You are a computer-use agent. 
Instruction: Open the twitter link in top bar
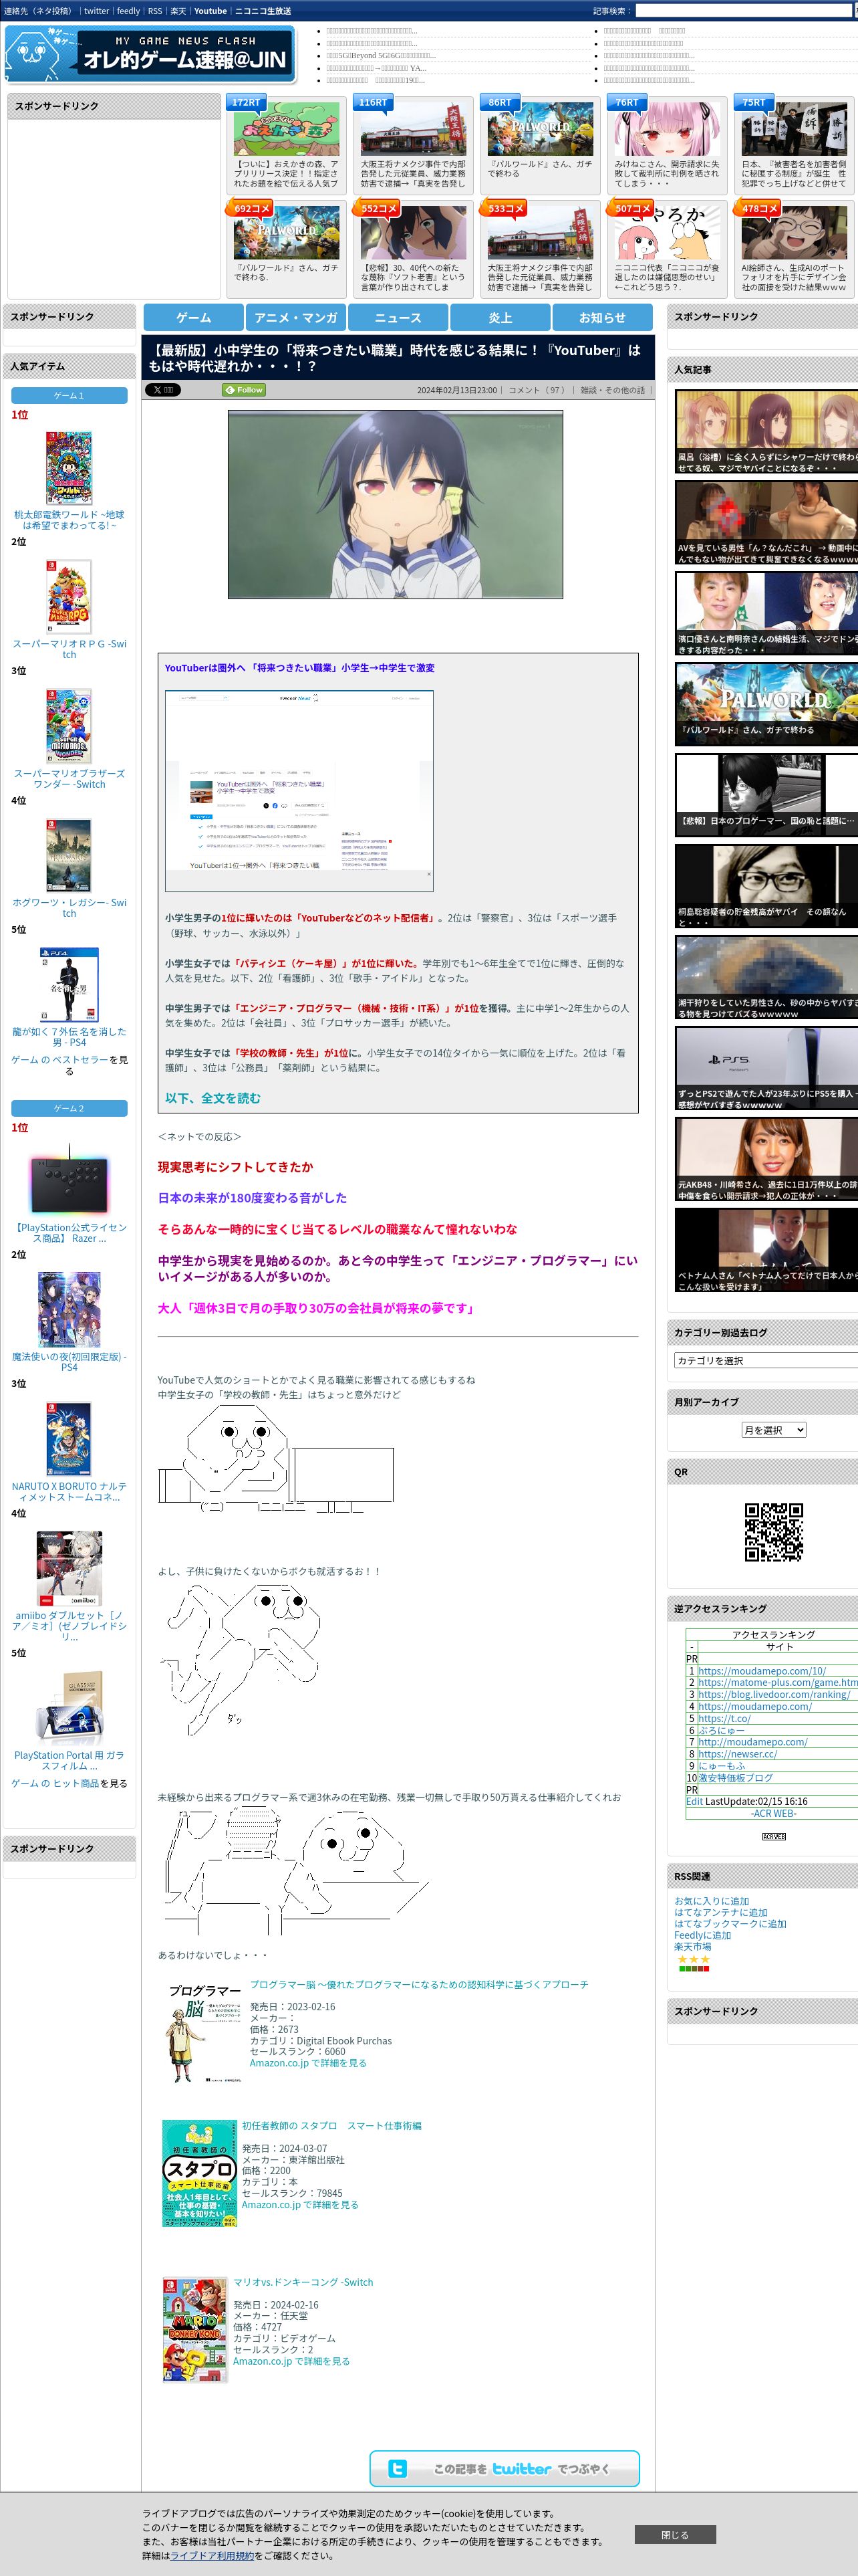pos(96,11)
